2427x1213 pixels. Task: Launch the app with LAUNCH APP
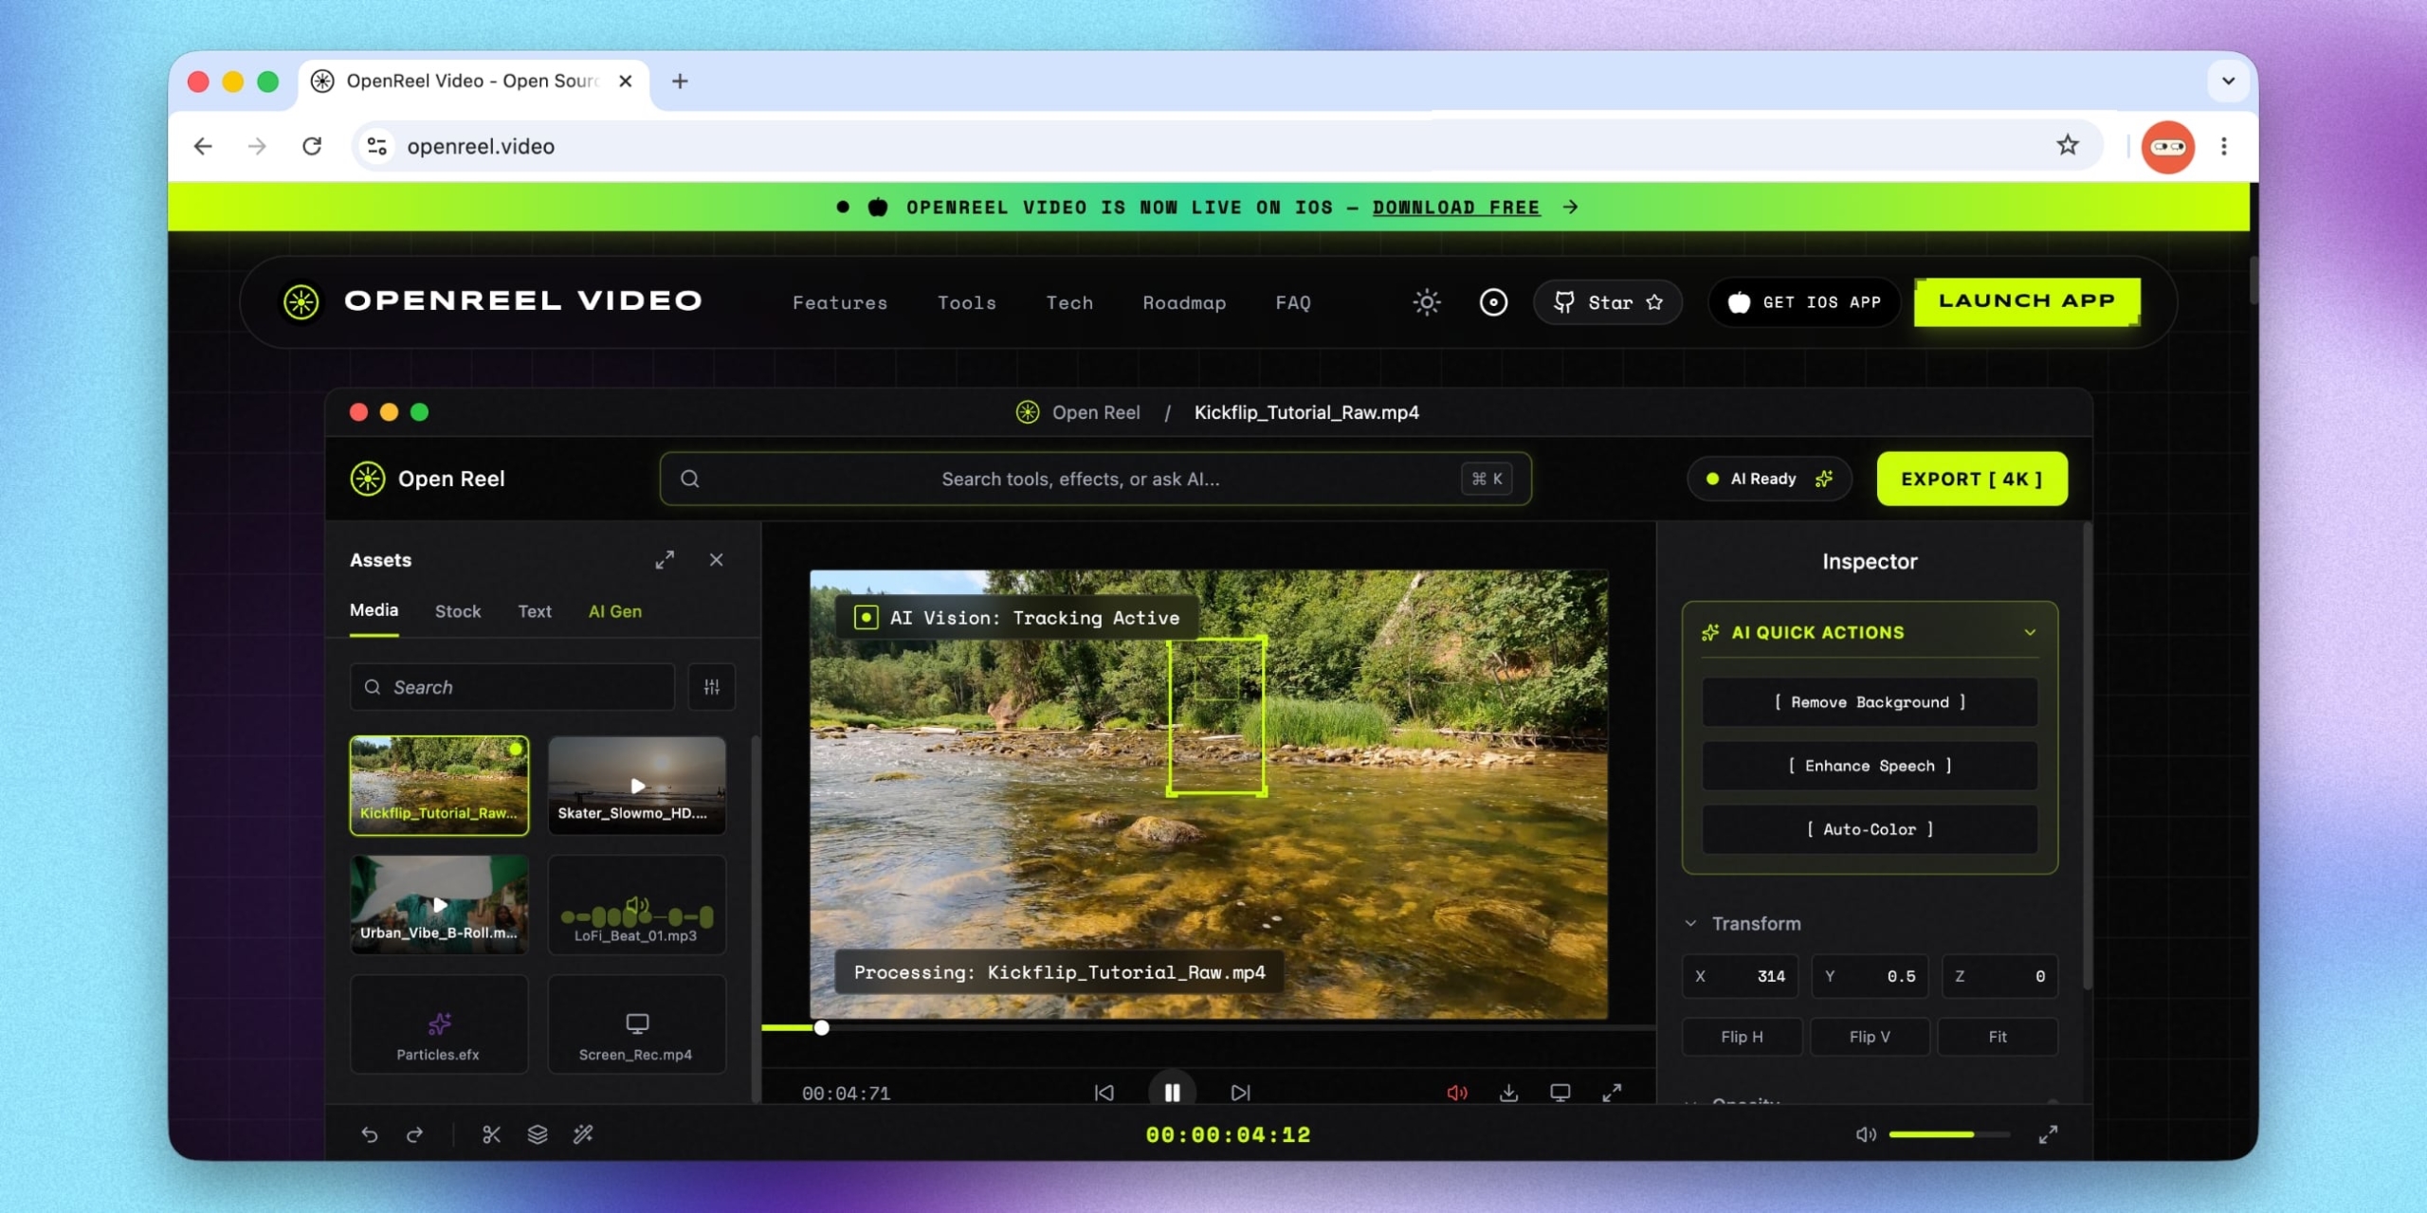(x=2027, y=301)
